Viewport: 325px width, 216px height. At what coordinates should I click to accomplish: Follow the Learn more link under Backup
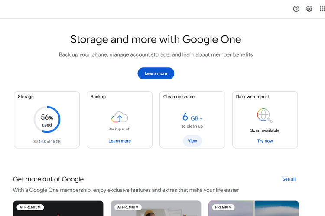point(120,141)
